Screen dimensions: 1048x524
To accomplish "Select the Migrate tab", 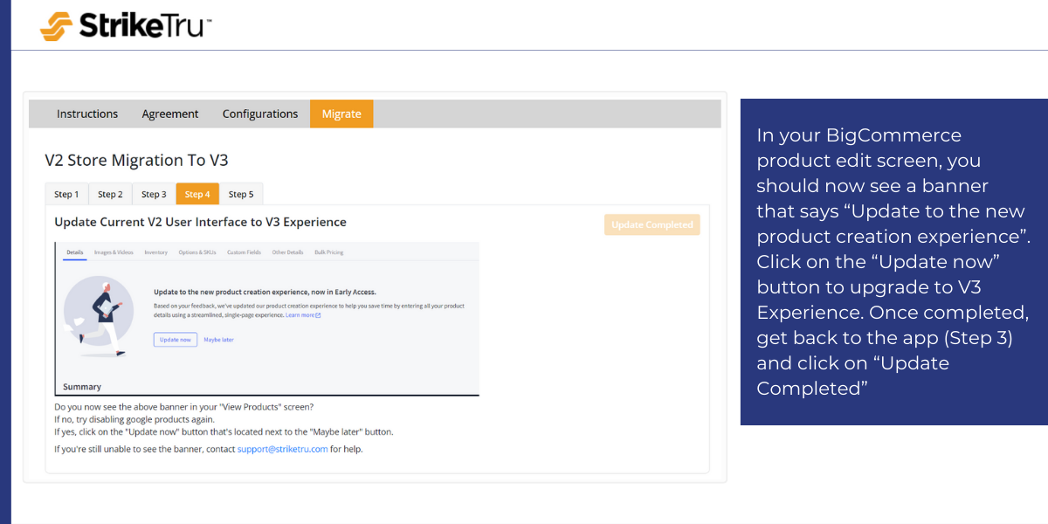I will [341, 114].
